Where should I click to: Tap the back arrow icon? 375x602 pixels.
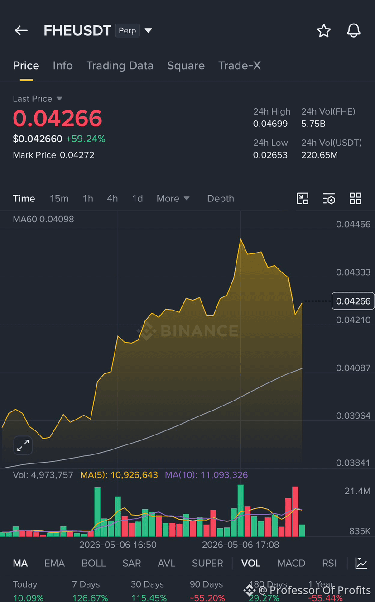21,30
